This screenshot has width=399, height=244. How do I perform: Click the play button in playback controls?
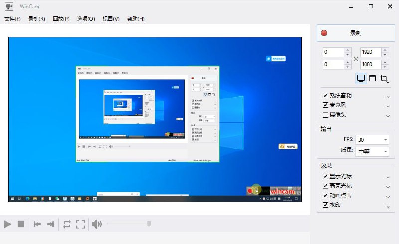pos(8,224)
